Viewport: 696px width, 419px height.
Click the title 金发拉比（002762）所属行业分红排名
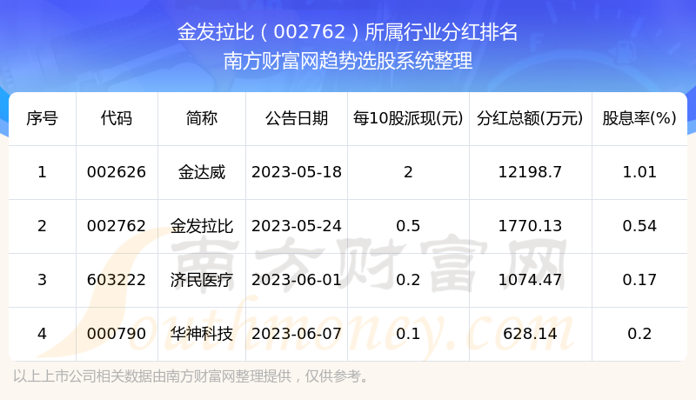[347, 32]
